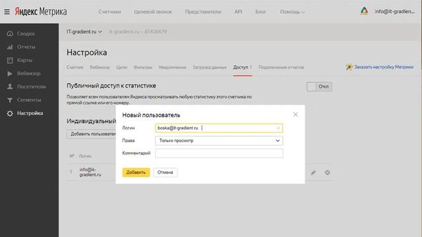The height and width of the screenshot is (237, 422).
Task: Open Целевой звонок in top navigation
Action: 153,12
